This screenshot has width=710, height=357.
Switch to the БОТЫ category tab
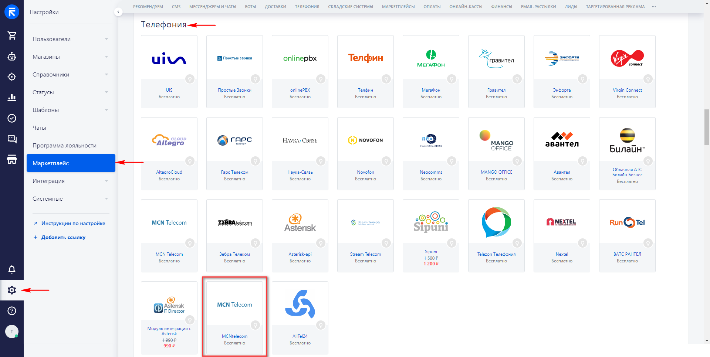(250, 7)
